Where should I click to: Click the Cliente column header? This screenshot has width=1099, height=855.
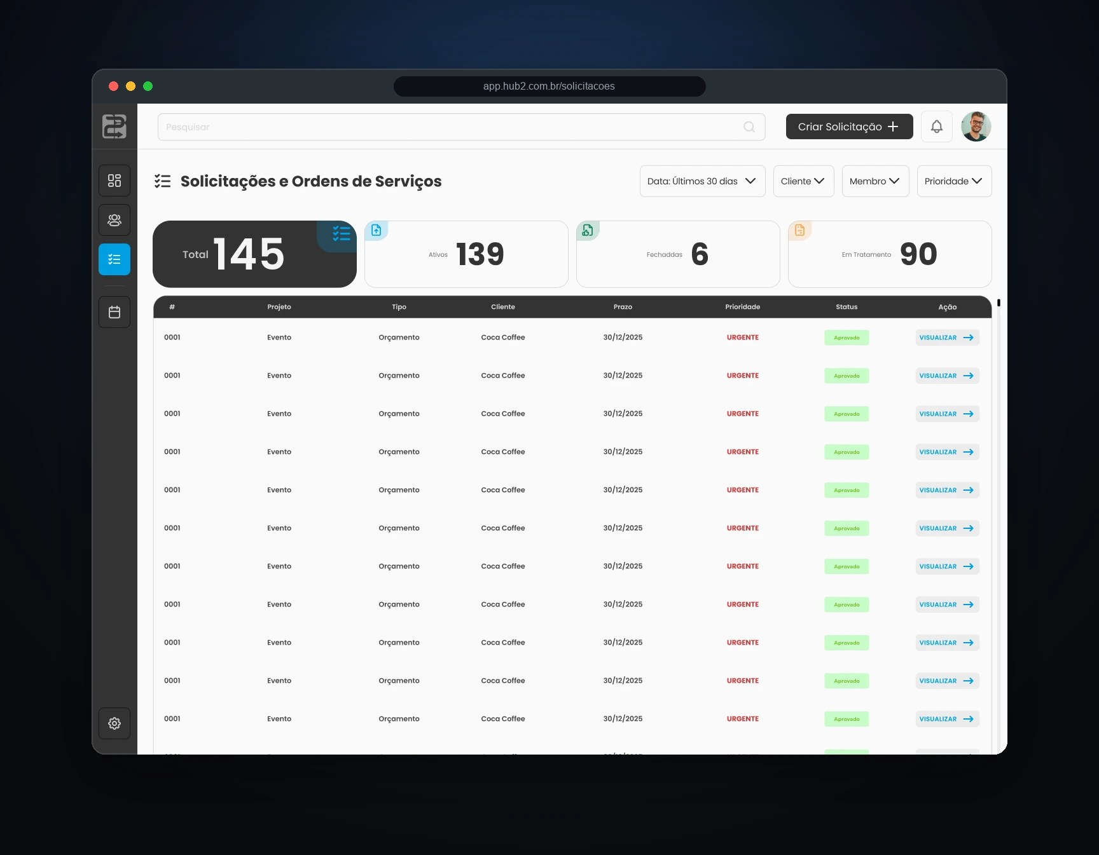coord(503,307)
